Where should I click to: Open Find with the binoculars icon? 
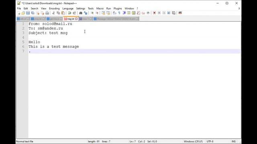click(x=81, y=13)
